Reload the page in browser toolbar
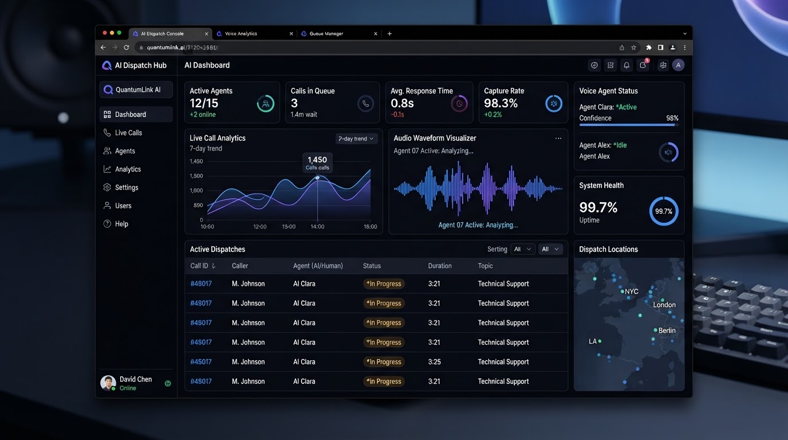The width and height of the screenshot is (788, 440). pos(127,48)
